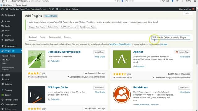Click the Rate it 5 stars button
198x111 pixels.
[x=53, y=27]
